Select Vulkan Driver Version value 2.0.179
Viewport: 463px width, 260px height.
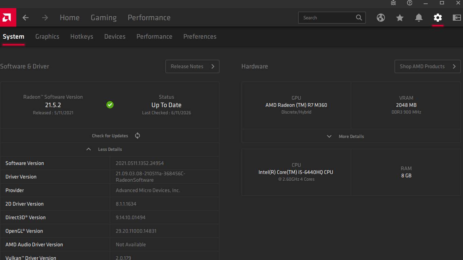124,258
